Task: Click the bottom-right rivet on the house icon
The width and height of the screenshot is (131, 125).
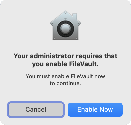Action: (x=77, y=38)
